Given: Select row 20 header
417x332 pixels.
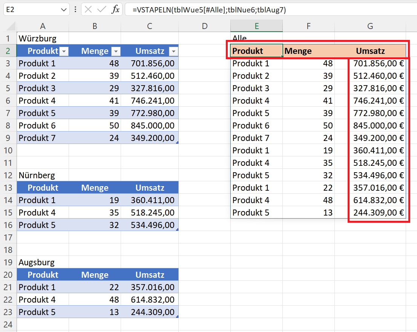Looking at the screenshot, I should [8, 275].
